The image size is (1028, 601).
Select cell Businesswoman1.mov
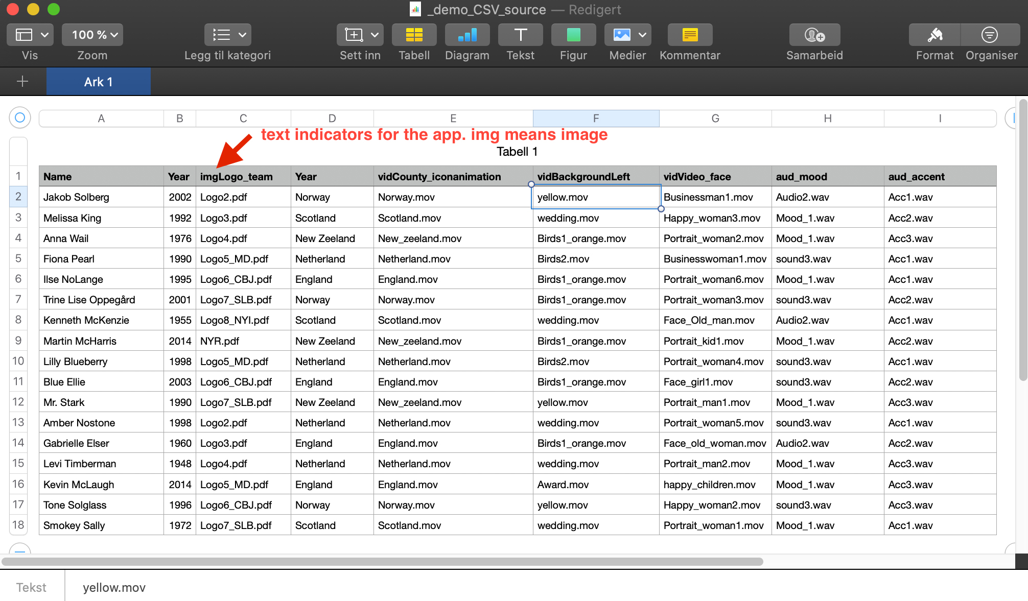[715, 259]
